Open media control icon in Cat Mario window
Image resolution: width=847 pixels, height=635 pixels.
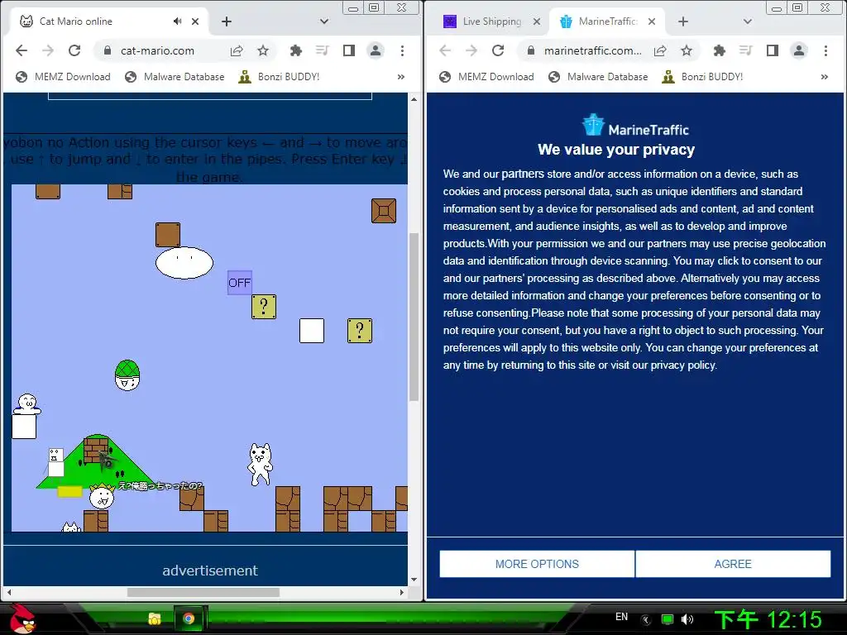(x=323, y=50)
